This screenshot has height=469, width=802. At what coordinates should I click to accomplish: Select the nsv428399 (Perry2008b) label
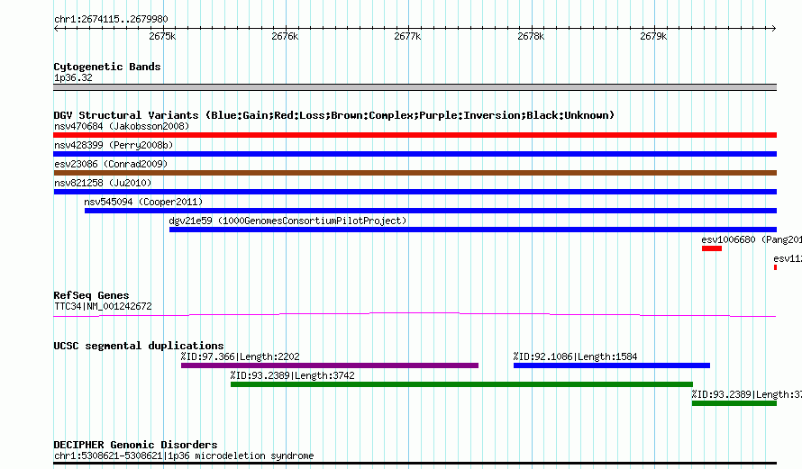pyautogui.click(x=114, y=145)
